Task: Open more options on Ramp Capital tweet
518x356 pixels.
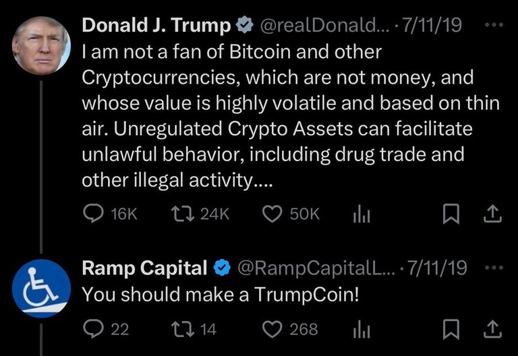Action: 494,268
